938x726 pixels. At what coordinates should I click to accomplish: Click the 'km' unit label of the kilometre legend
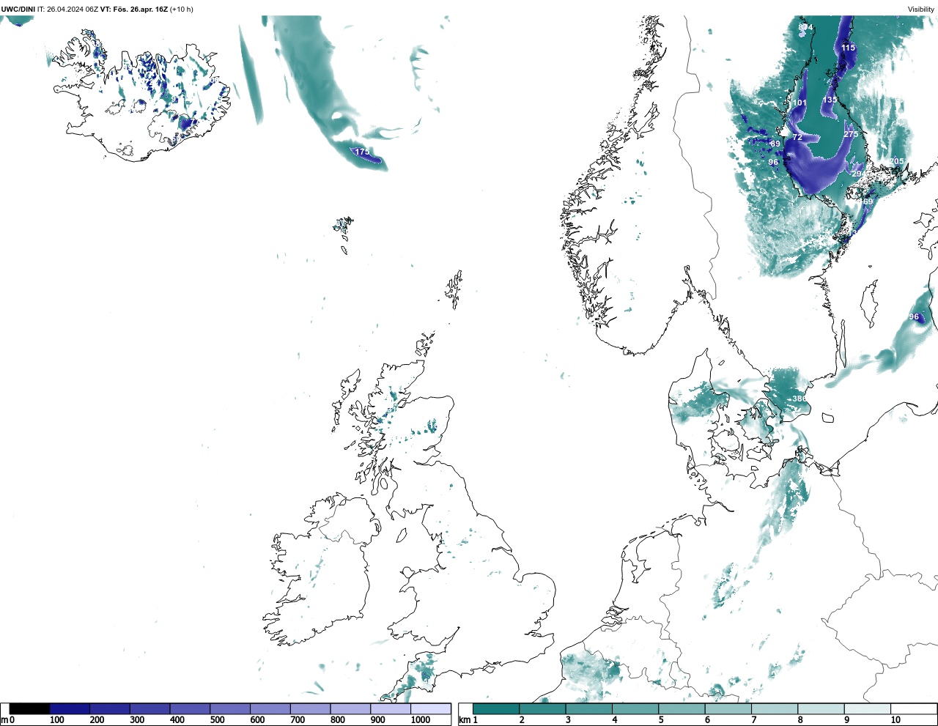point(464,720)
